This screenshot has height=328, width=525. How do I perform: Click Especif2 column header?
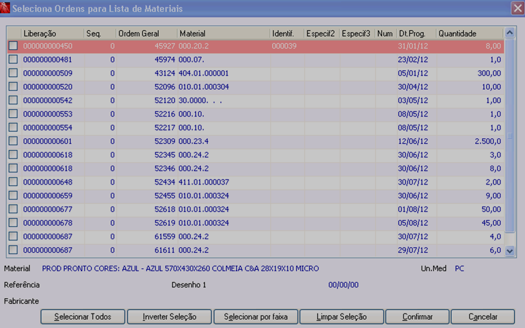322,33
